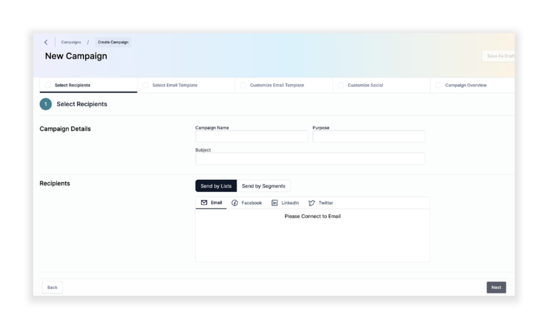Viewport: 548px width, 329px height.
Task: Enter text in Subject field
Action: tap(310, 158)
